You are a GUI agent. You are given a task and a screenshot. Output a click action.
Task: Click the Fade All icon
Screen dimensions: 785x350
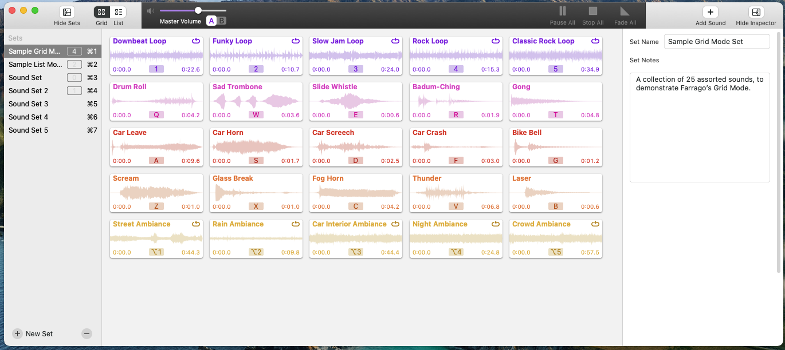[625, 11]
